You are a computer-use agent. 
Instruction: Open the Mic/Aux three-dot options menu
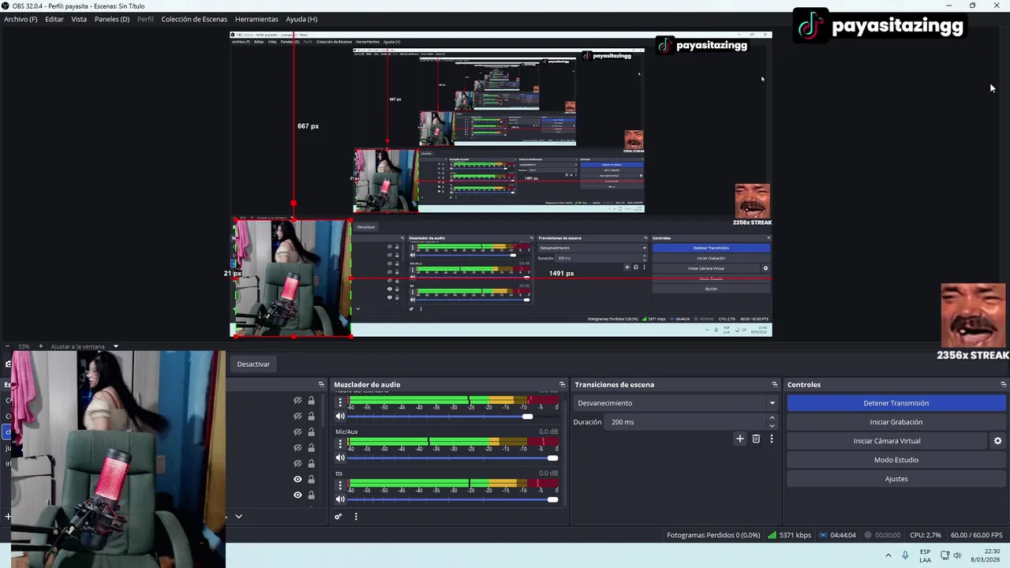[340, 443]
